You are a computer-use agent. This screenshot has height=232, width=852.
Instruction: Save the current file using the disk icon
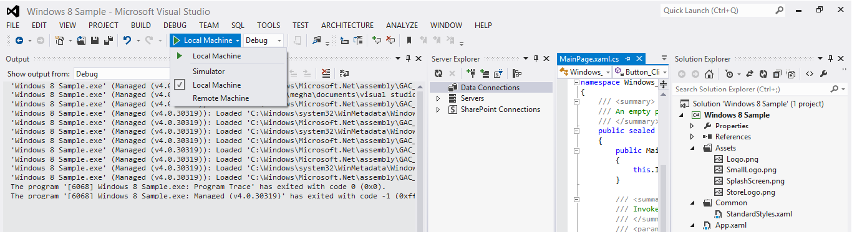point(95,40)
